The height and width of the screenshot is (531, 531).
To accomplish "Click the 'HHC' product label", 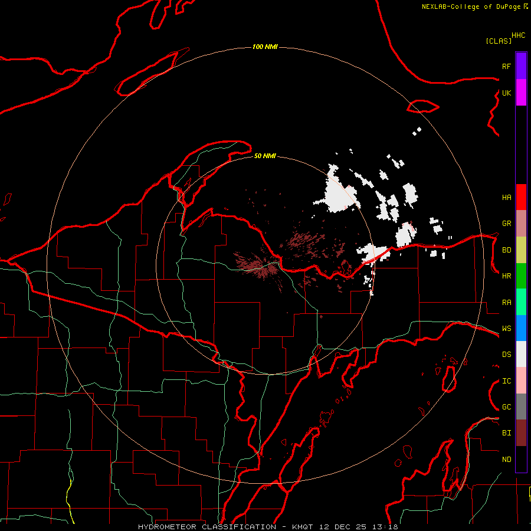I will 519,35.
